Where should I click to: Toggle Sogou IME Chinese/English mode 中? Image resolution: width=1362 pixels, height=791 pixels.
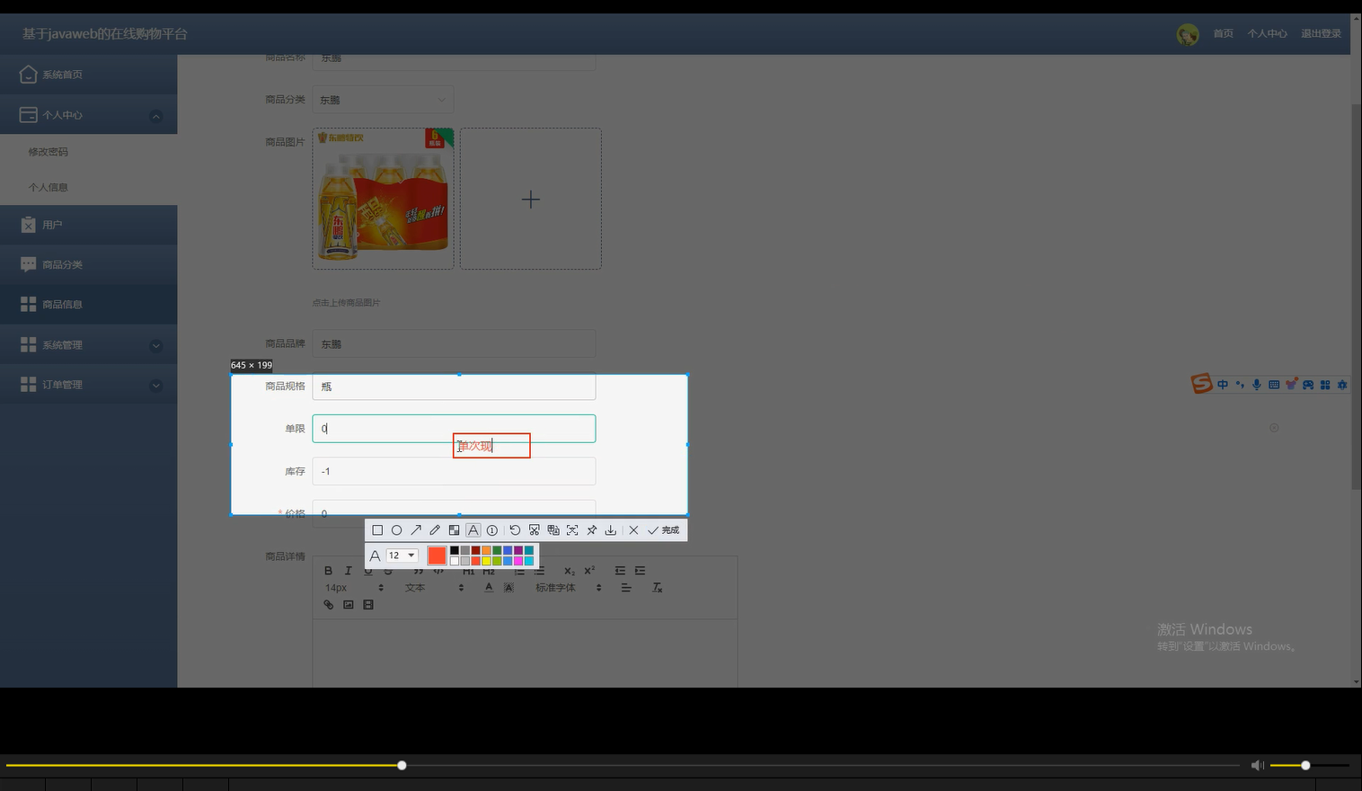click(x=1223, y=385)
